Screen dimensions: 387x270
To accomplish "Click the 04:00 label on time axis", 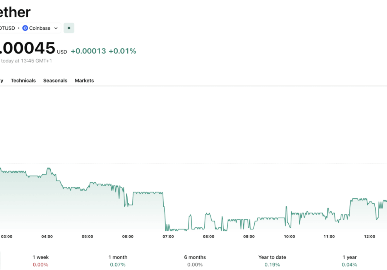I will click(x=47, y=236).
